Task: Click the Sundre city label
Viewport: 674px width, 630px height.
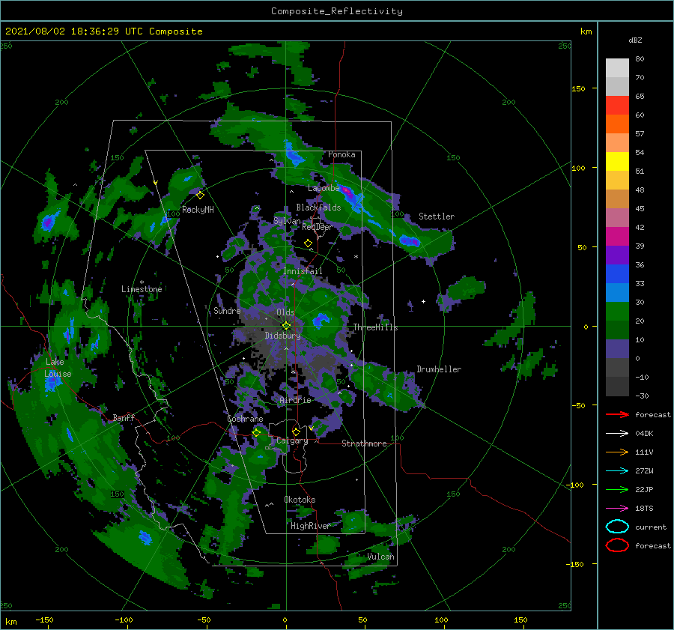Action: (227, 310)
